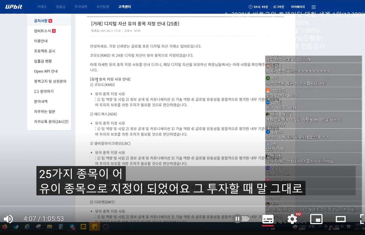Enable theater mode in player

[x=341, y=219]
